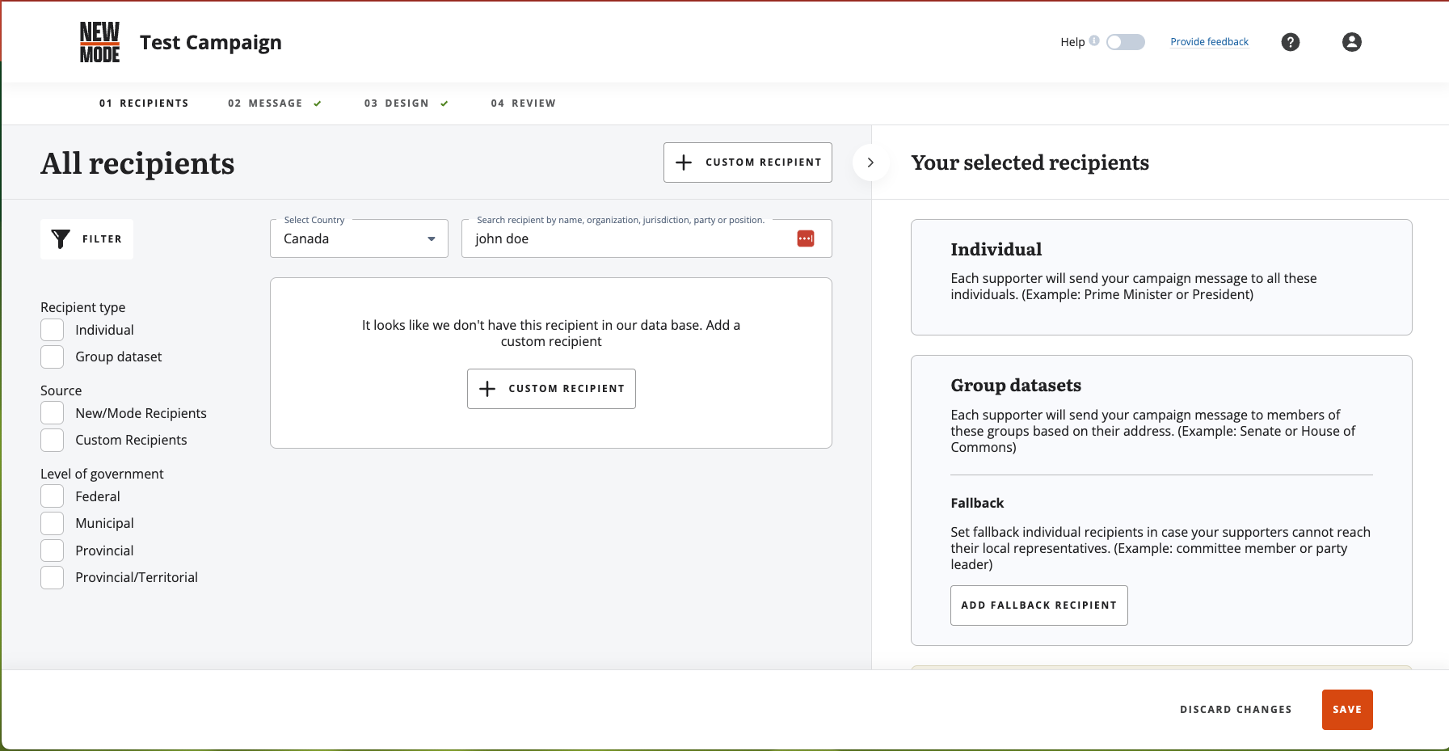Viewport: 1449px width, 751px height.
Task: Open the Select Country dropdown
Action: (x=359, y=238)
